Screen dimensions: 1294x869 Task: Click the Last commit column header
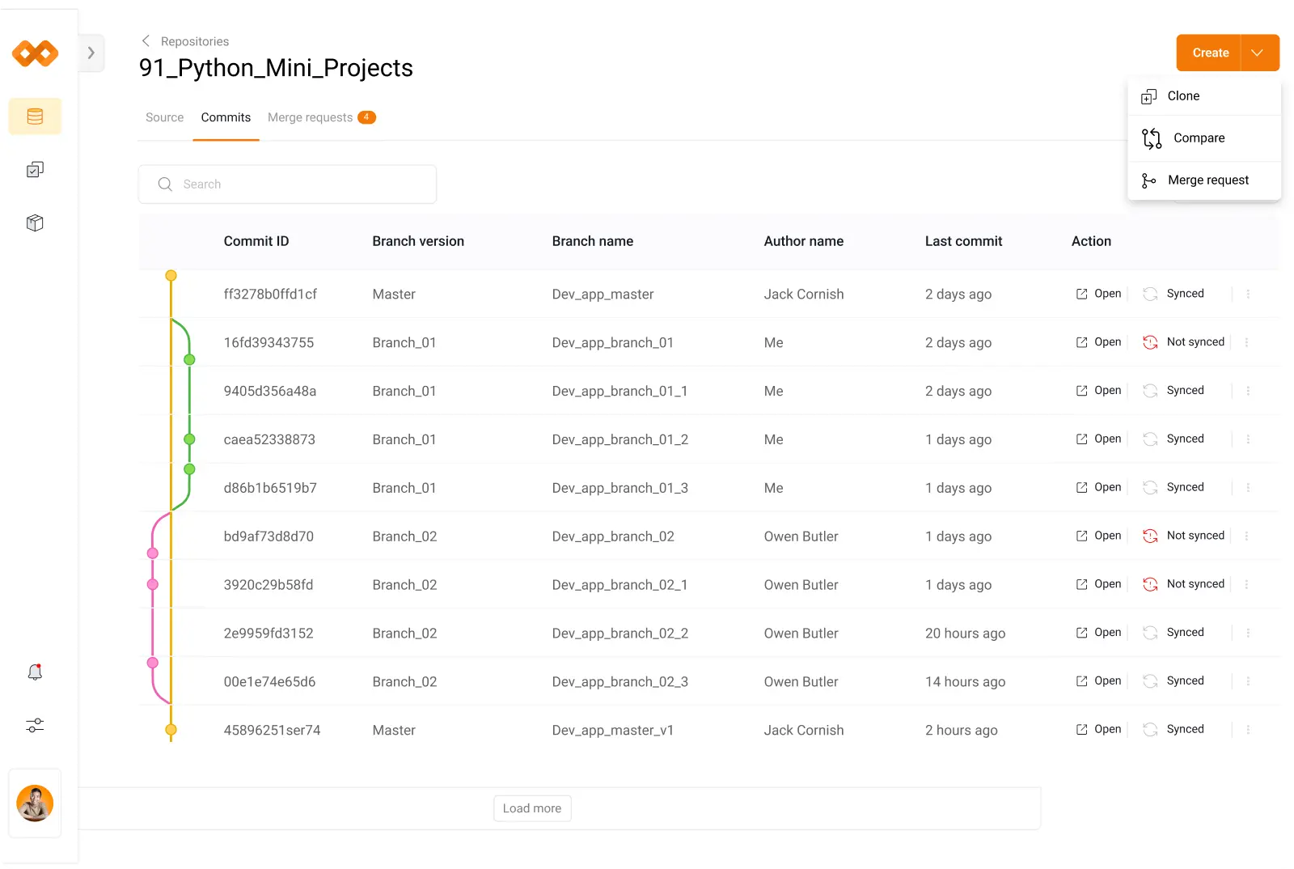[x=963, y=241]
